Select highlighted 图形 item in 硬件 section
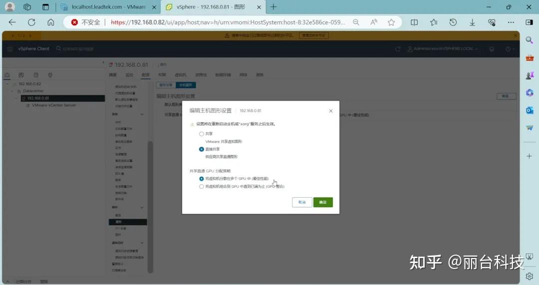Viewport: 539px width, 285px height. tap(128, 222)
